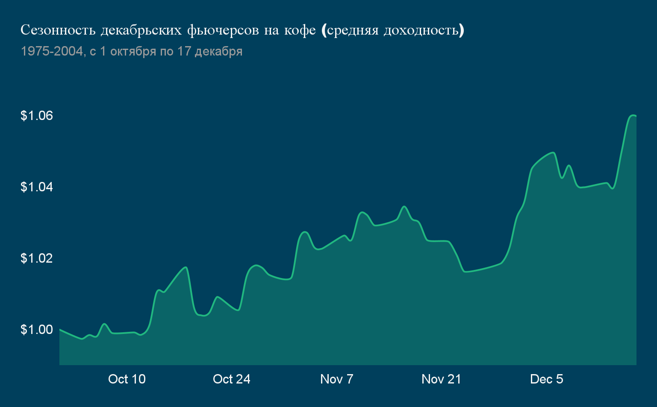Select the Oct 10 date label
Viewport: 657px width, 407px height.
pos(127,379)
